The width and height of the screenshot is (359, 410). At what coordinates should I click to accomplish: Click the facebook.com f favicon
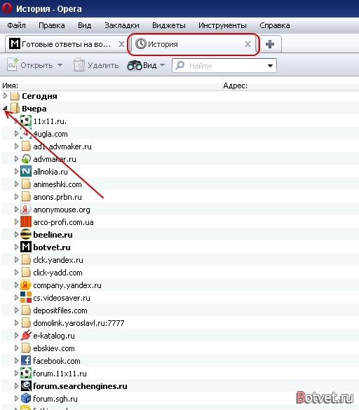pos(26,360)
